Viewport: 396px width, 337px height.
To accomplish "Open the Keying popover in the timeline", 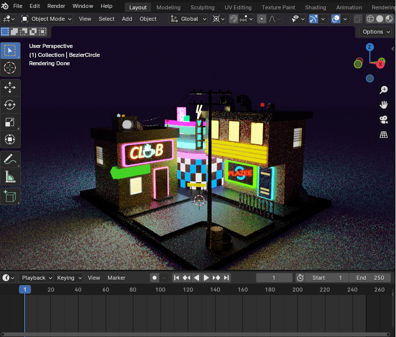I will tap(68, 278).
